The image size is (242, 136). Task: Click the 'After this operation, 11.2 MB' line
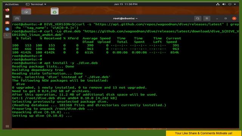pos(85,94)
